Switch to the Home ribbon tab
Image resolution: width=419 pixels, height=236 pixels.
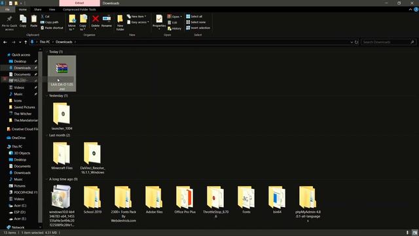[x=23, y=9]
